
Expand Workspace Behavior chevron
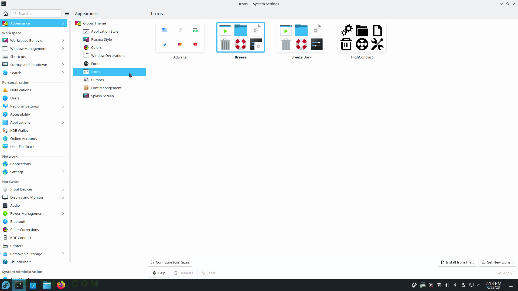63,40
